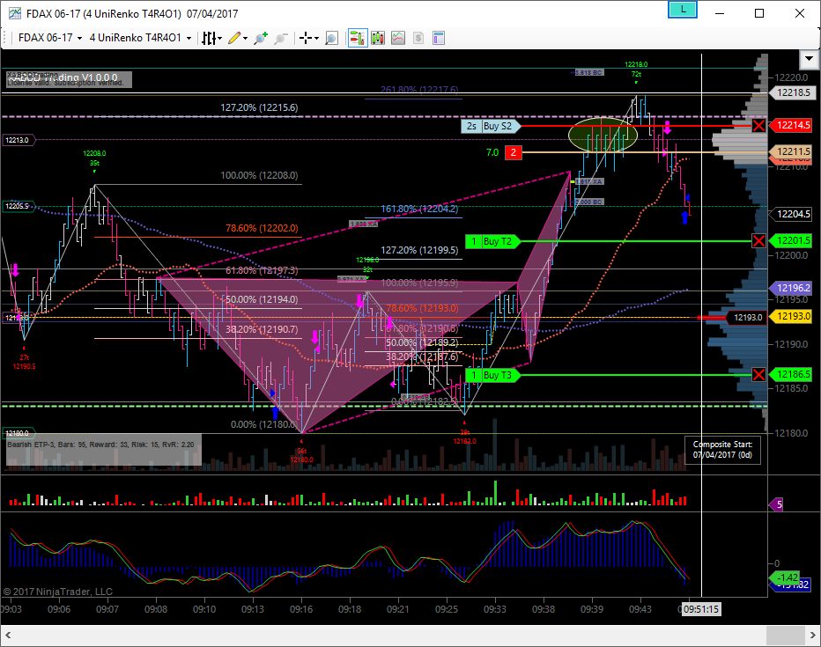Click the 12204.5 current price marker
821x647 pixels.
click(x=793, y=214)
